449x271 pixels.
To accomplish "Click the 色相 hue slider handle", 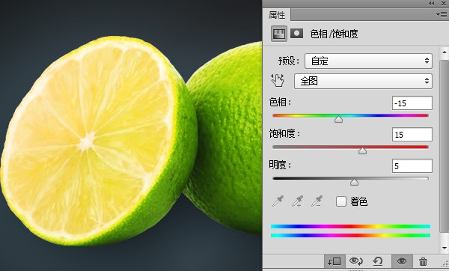I will (338, 119).
